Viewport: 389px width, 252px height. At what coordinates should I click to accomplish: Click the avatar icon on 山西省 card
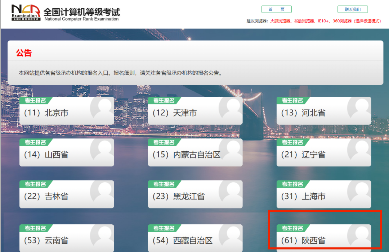point(102,150)
